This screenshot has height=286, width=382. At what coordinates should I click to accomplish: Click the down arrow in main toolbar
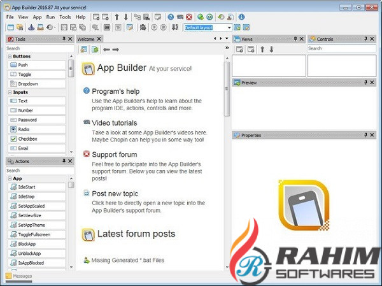click(125, 17)
